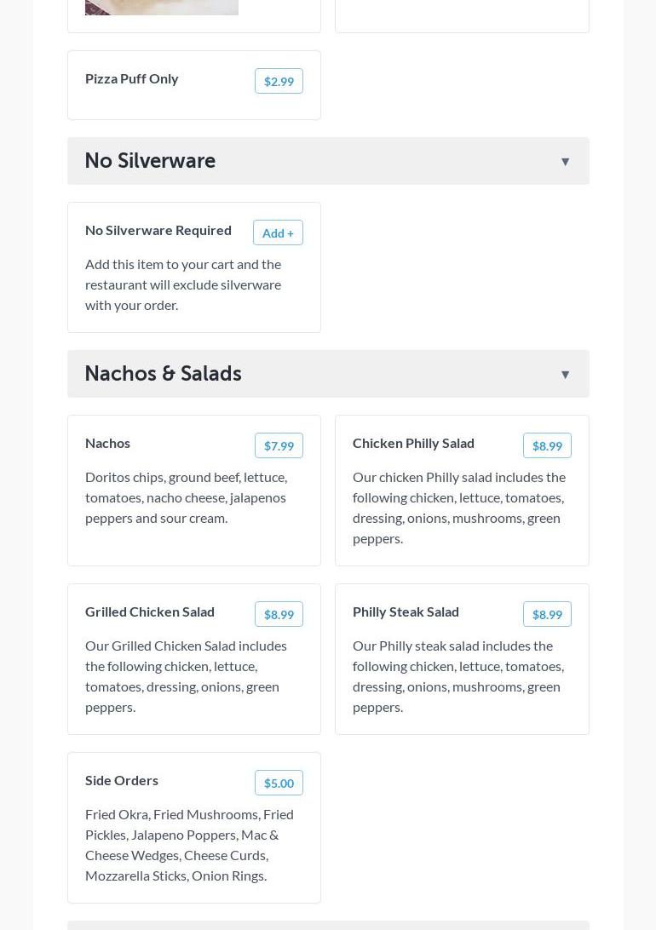Select the No Silverware Required item title
The image size is (656, 930).
click(x=158, y=230)
